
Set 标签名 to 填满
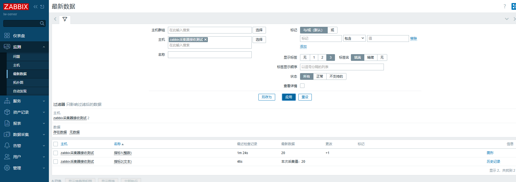pos(358,58)
